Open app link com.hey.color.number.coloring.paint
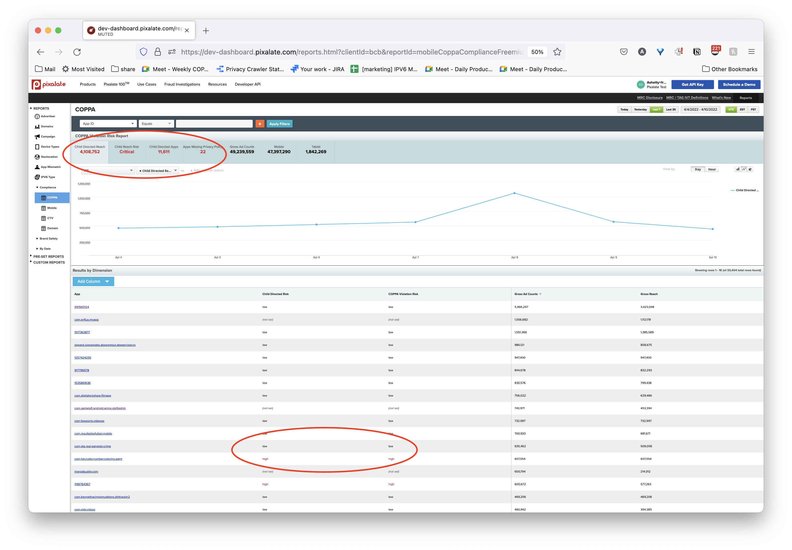Image resolution: width=792 pixels, height=550 pixels. pyautogui.click(x=98, y=459)
